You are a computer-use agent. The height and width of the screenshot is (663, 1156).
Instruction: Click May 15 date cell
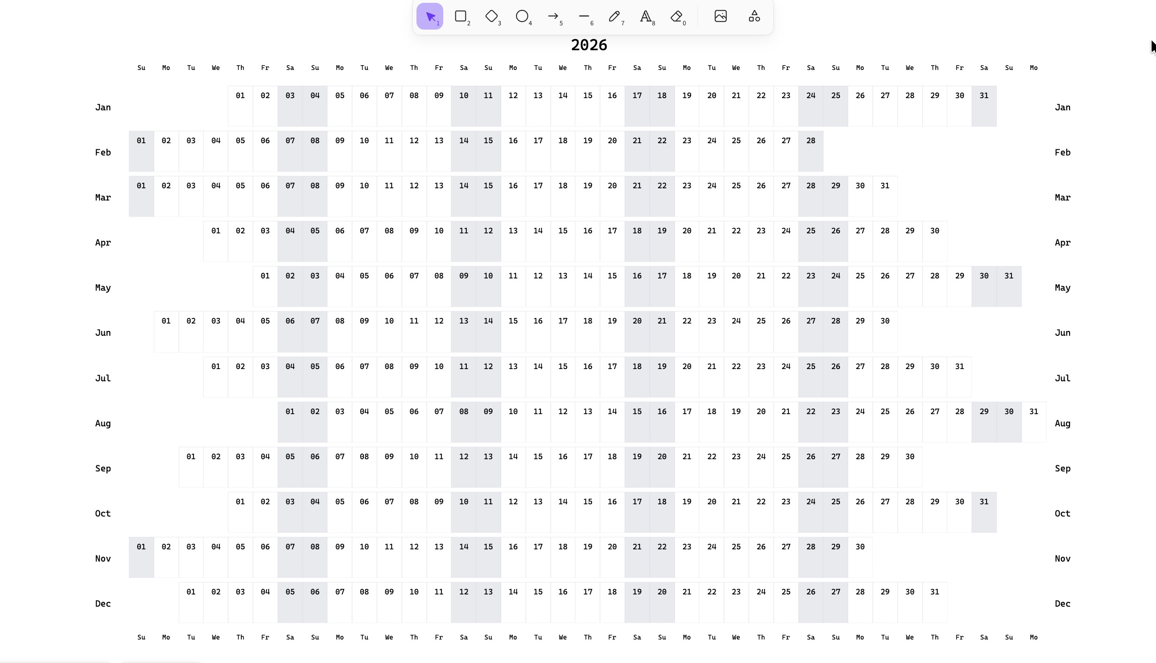(612, 286)
